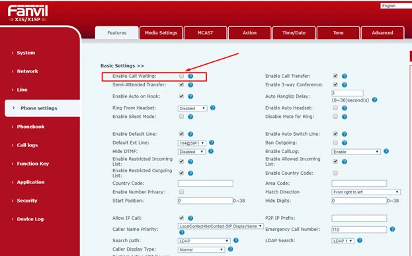Tick Enable Number Privacy checkbox
412x256 pixels.
[x=181, y=192]
